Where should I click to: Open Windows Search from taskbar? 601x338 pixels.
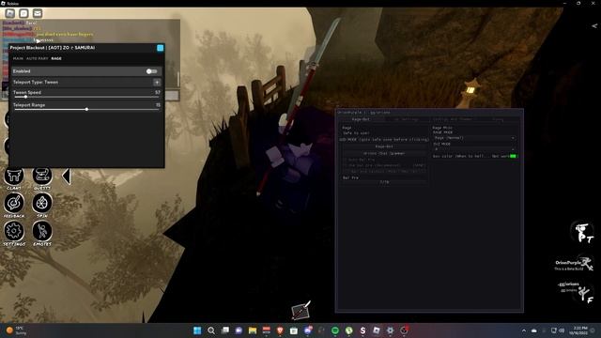(210, 330)
